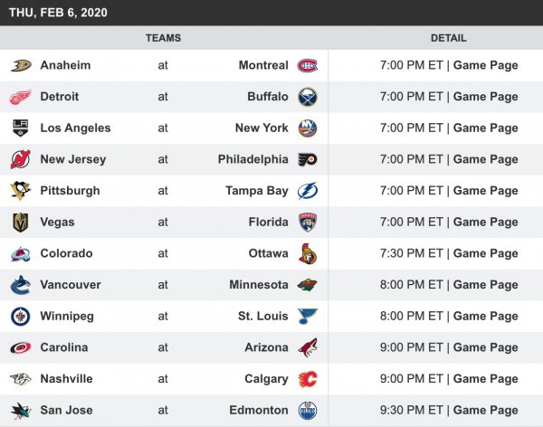Click the Calgary Flames logo
Screen dimensions: 543x427
(x=308, y=379)
